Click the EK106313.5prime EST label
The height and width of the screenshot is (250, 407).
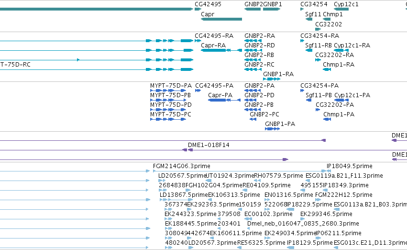pos(234,195)
